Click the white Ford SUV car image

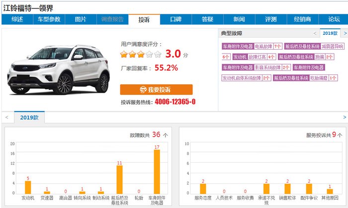point(59,70)
